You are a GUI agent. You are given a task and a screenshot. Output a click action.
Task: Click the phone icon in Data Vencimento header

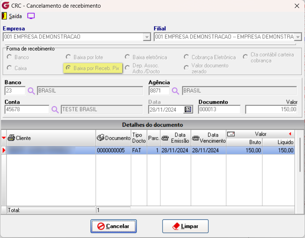pos(196,138)
